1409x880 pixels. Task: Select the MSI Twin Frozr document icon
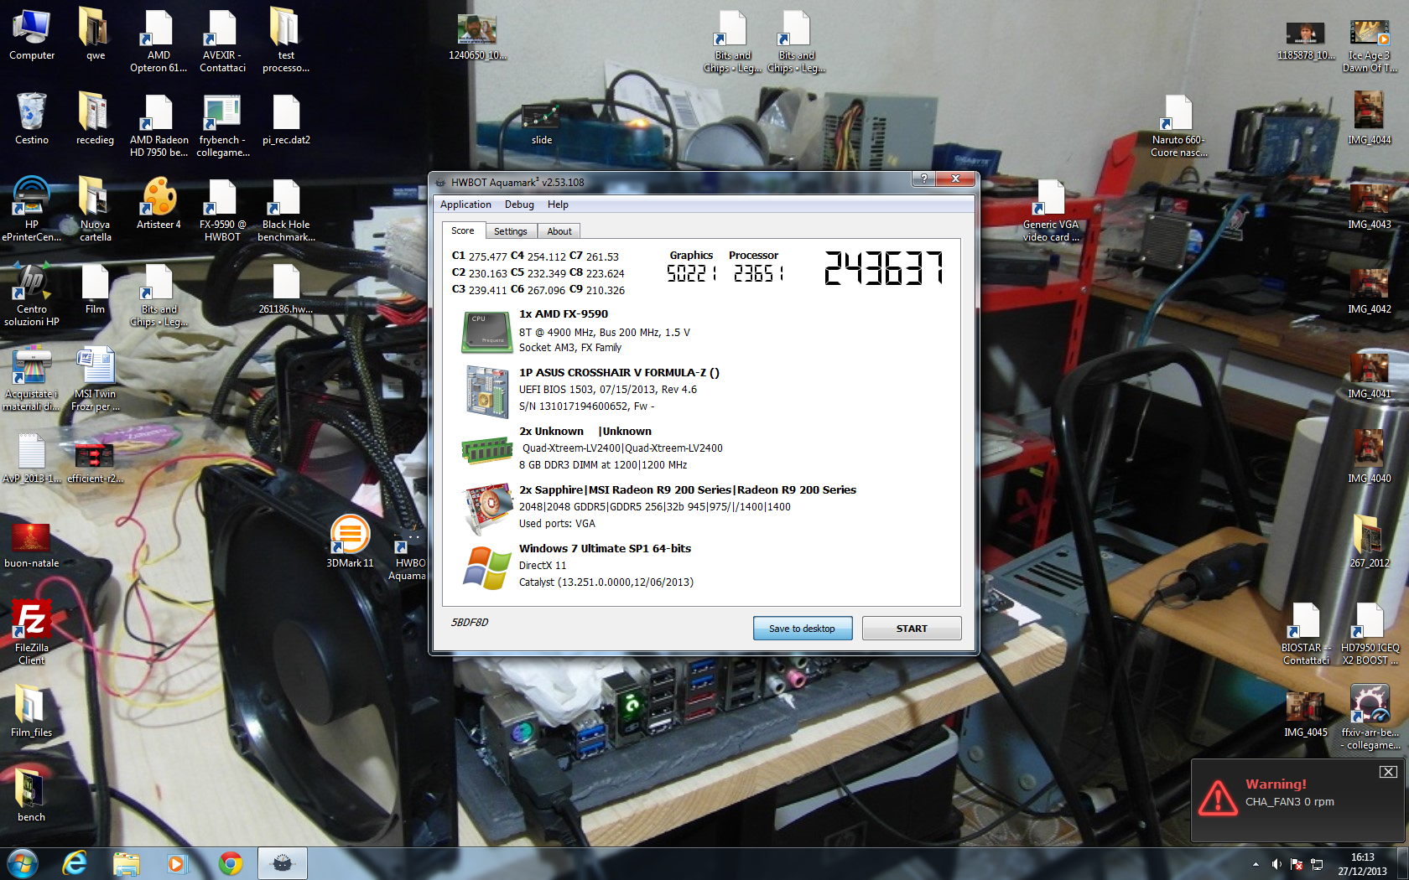pos(95,378)
